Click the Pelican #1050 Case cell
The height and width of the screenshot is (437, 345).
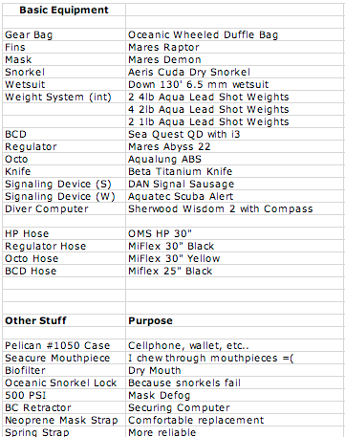tap(64, 345)
